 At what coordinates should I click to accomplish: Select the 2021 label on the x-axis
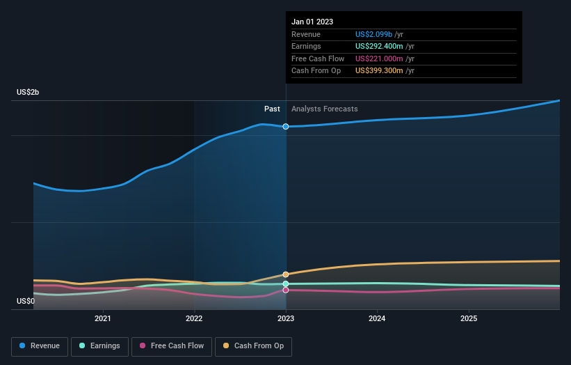coord(102,319)
